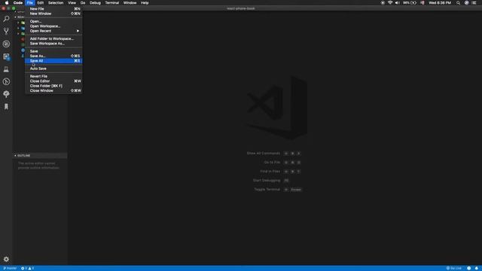Viewport: 482px width, 271px height.
Task: Choose Add Folder to Workspace...
Action: (x=53, y=38)
